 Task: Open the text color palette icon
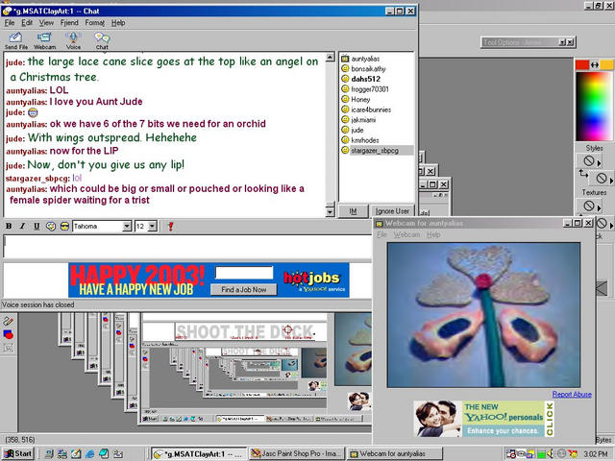pyautogui.click(x=51, y=227)
